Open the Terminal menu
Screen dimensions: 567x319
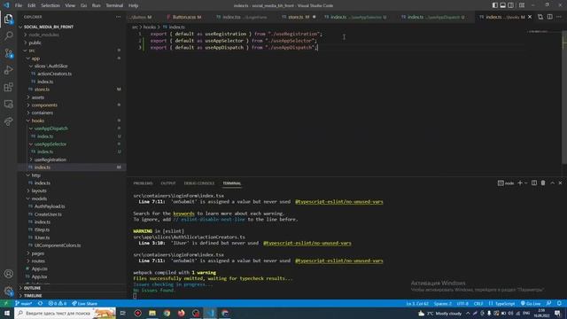[114, 5]
